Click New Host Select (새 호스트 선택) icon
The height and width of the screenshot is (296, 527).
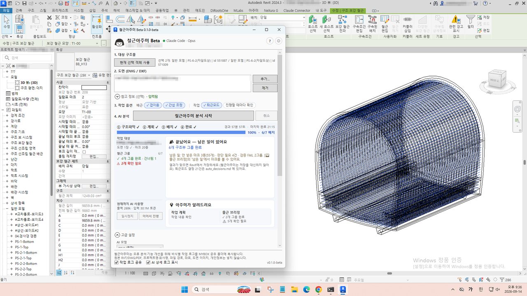tap(327, 24)
